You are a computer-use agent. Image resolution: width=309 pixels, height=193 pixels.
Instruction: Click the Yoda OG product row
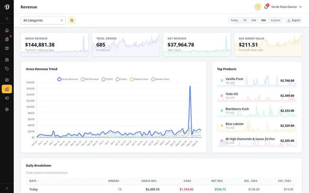pos(257,96)
